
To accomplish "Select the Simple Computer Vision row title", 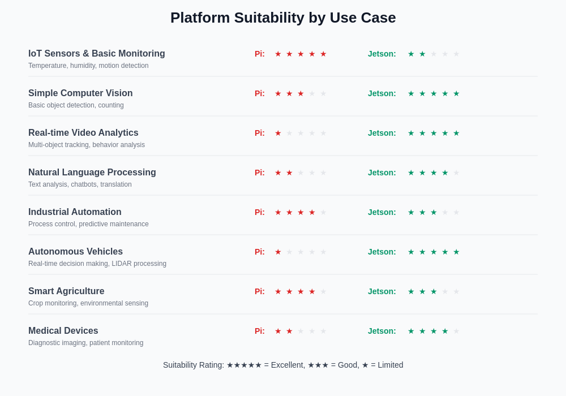I will pyautogui.click(x=80, y=93).
